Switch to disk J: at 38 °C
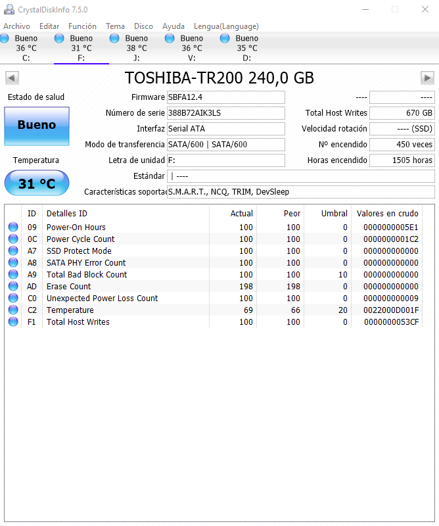439x526 pixels. click(137, 48)
